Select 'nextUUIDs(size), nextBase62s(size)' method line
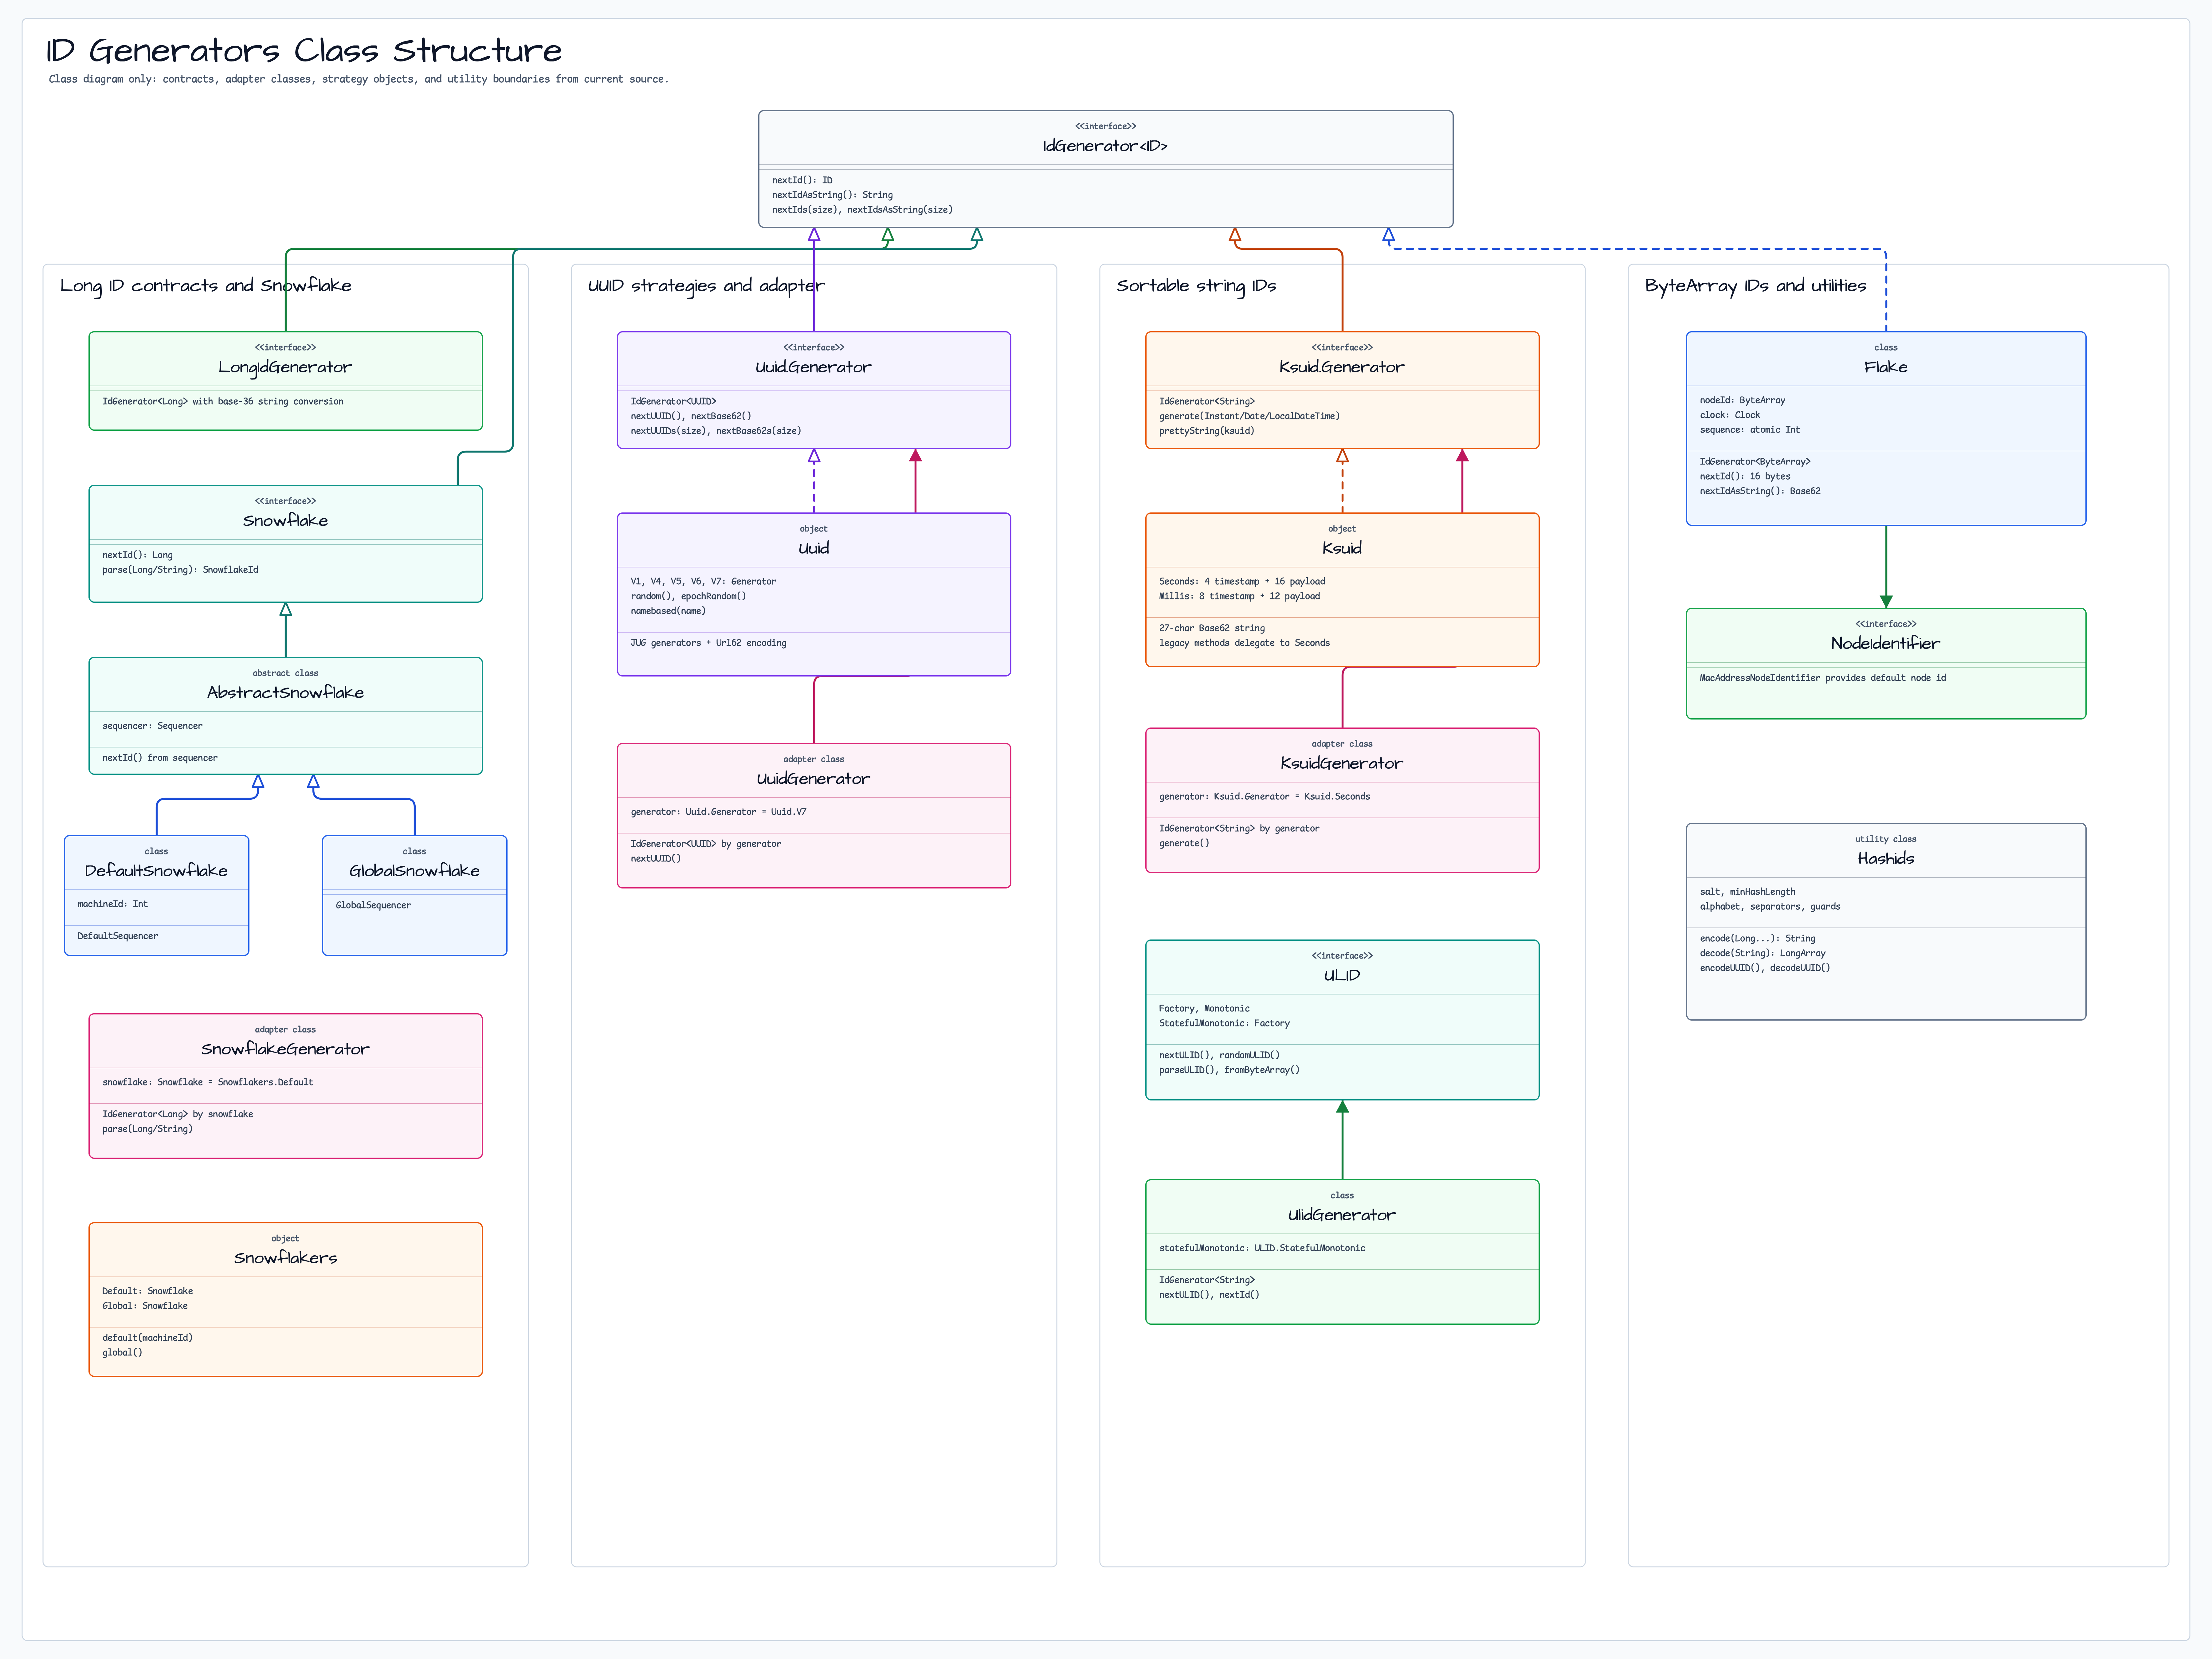This screenshot has height=1659, width=2212. 716,431
